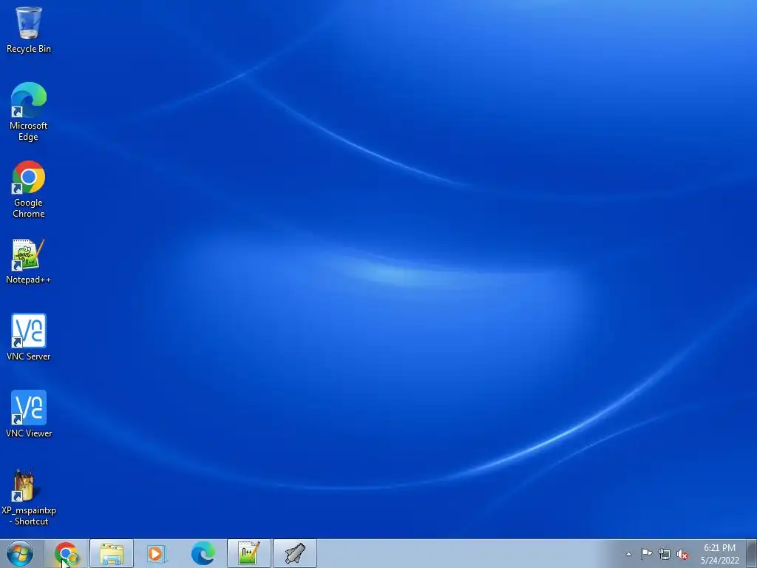
Task: Open the Windows Start menu orb
Action: 20,553
